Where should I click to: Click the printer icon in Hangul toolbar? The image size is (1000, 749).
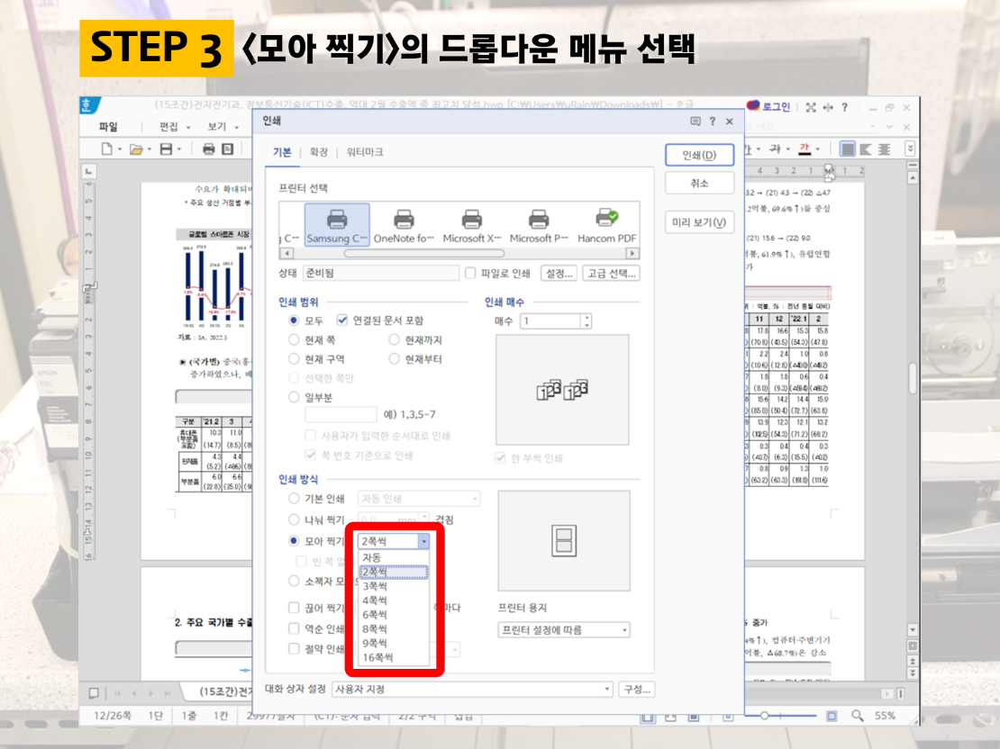208,149
